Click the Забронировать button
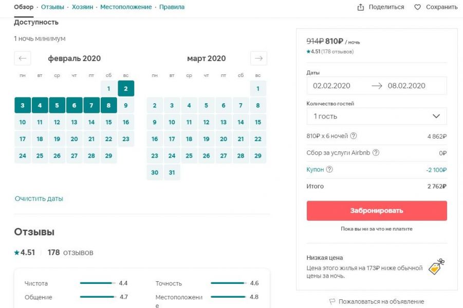Viewport: 463px width, 308px height. click(377, 210)
